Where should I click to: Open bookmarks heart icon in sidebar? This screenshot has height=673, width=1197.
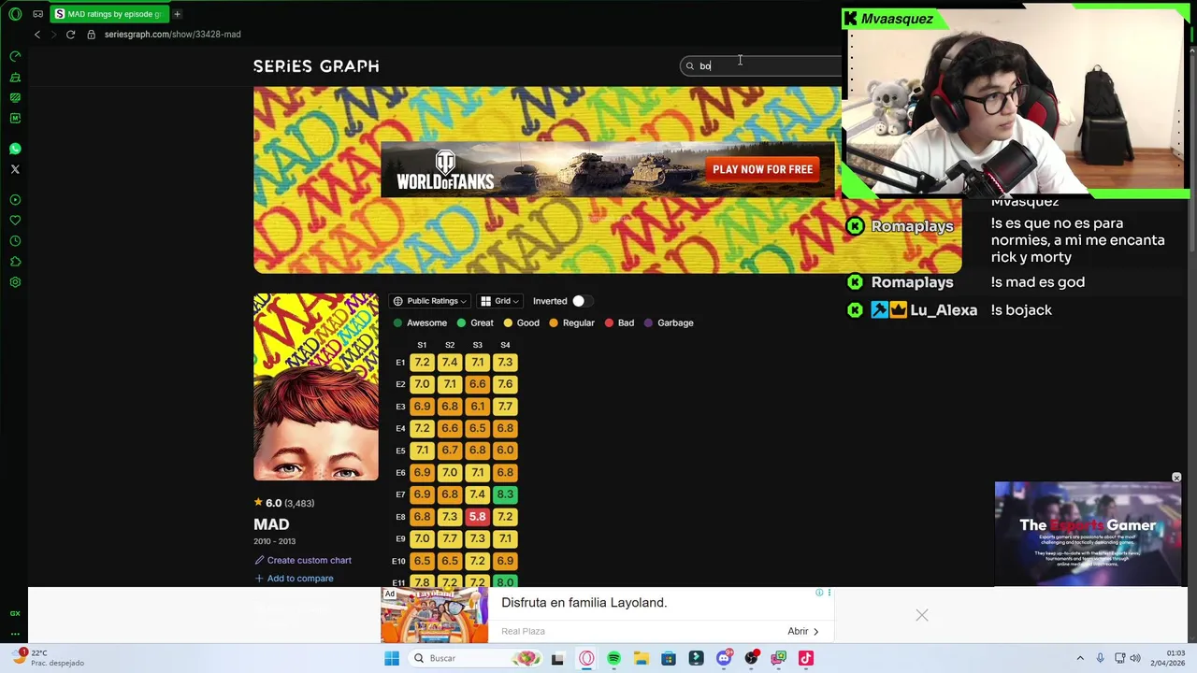(x=15, y=221)
